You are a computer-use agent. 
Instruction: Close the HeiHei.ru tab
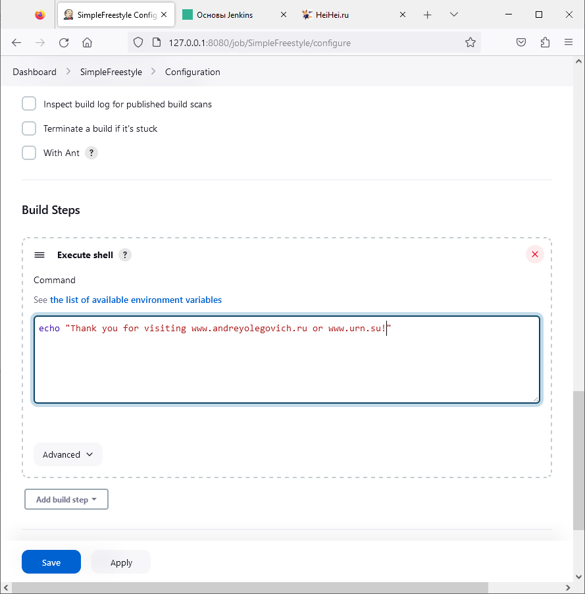click(x=403, y=14)
